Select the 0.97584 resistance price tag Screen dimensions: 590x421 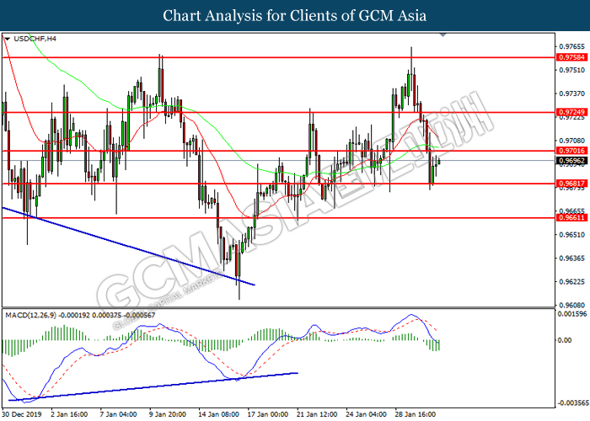[571, 57]
